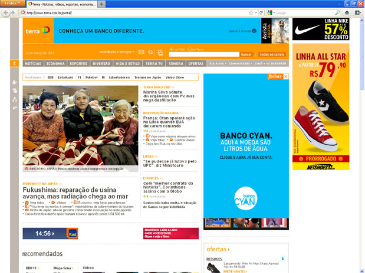Click the 'fechar' label on ad
The height and width of the screenshot is (273, 365).
pyautogui.click(x=275, y=76)
